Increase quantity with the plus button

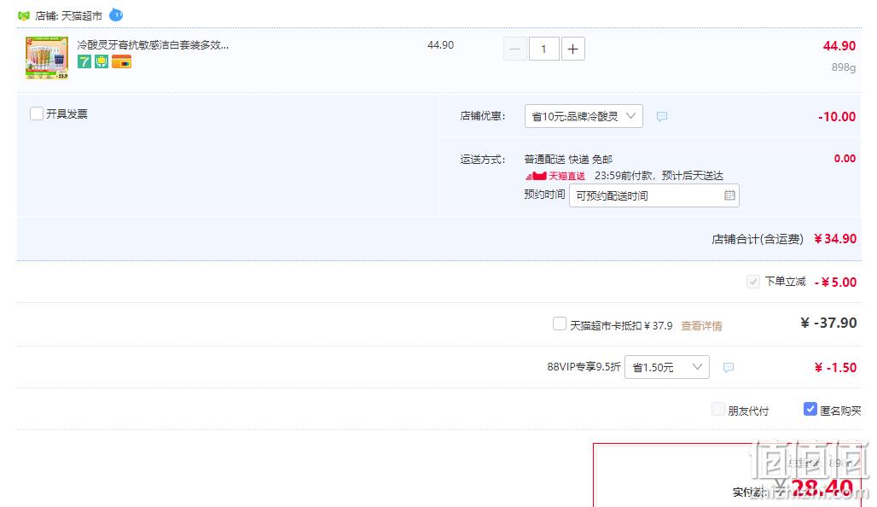point(572,50)
